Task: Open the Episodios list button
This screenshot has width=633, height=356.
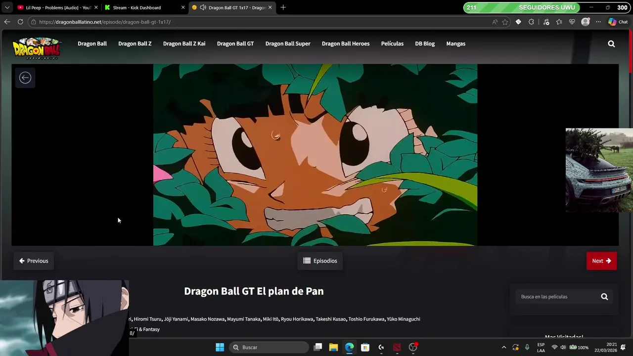Action: 320,261
